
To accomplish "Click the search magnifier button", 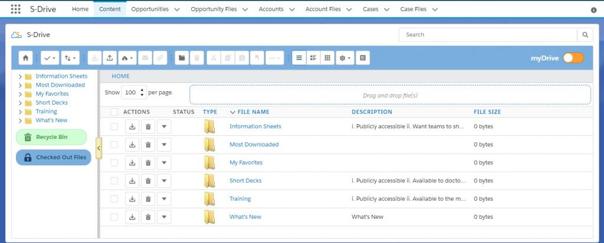I will [x=585, y=35].
